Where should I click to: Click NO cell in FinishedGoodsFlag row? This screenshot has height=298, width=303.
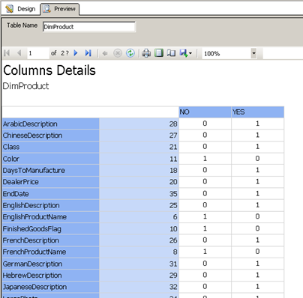coord(205,228)
